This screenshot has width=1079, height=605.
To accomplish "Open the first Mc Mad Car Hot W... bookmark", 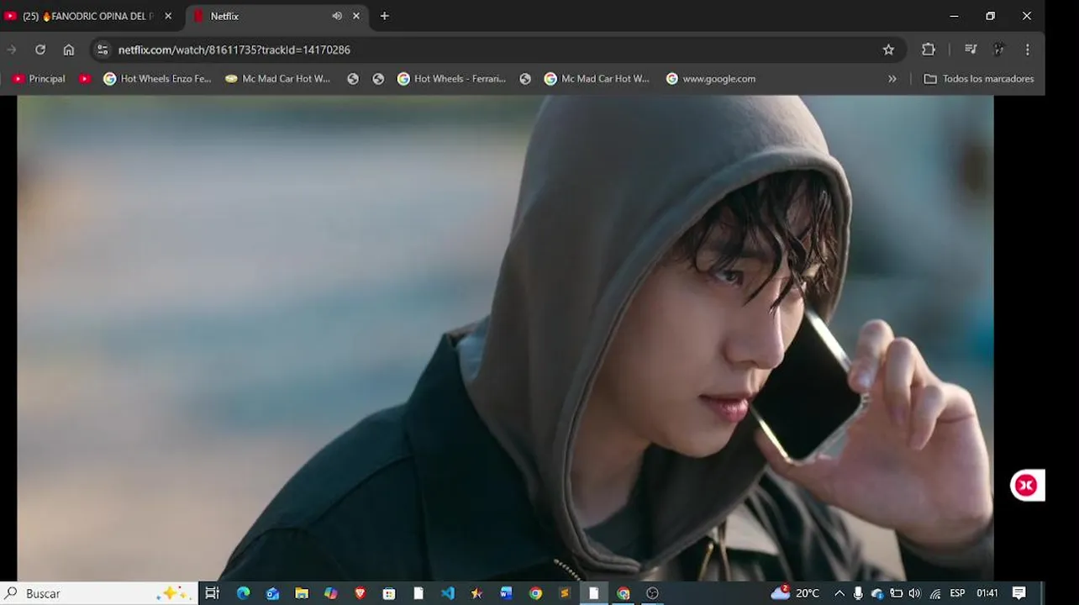I will 278,78.
